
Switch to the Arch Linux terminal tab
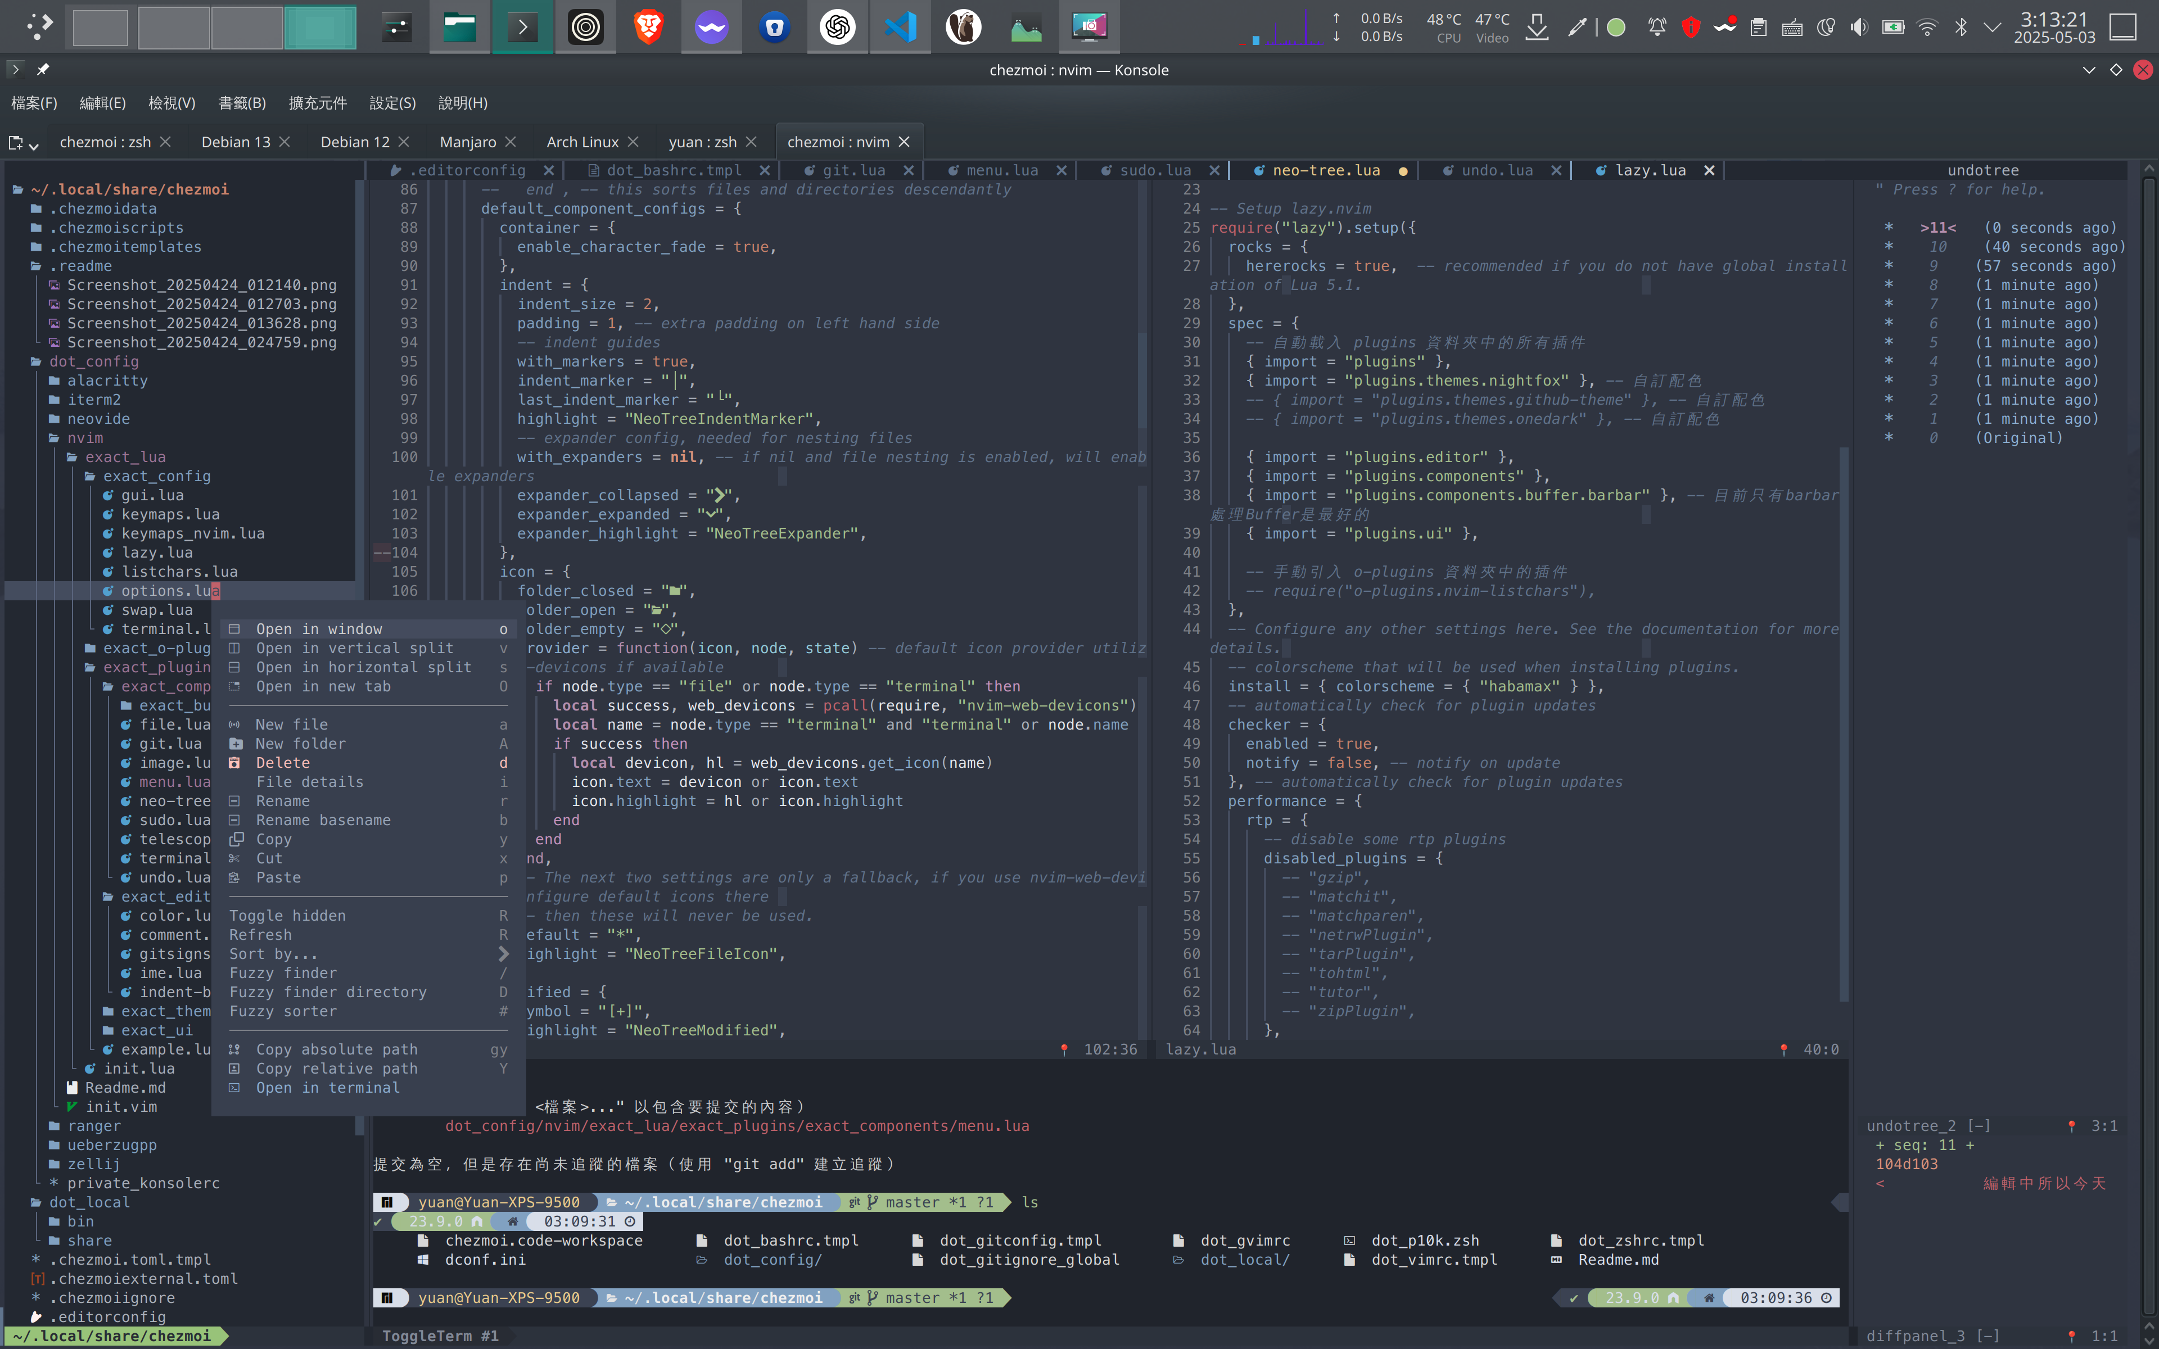pos(582,142)
